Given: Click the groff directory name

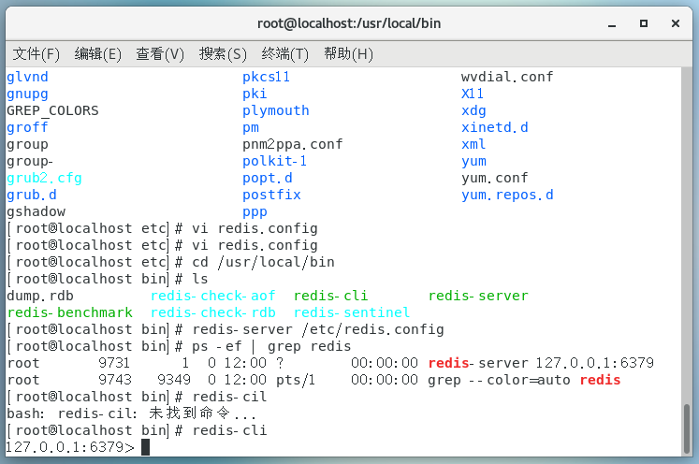Looking at the screenshot, I should [x=27, y=127].
